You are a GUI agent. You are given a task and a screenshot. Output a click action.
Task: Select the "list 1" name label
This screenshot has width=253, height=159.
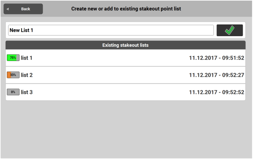(x=27, y=58)
